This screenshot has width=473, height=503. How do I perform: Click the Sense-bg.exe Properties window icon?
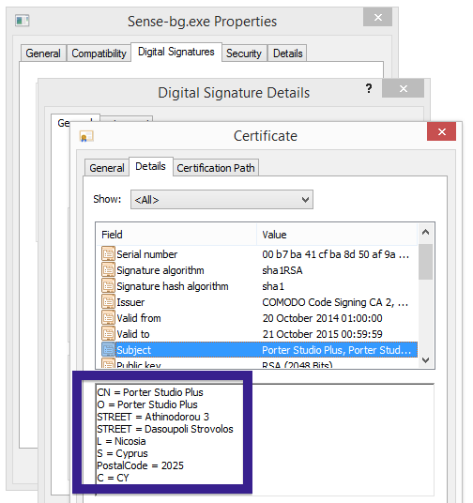[23, 21]
